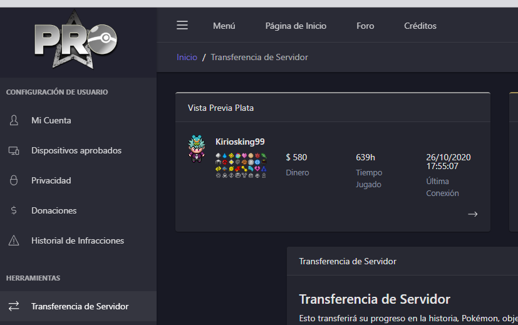The height and width of the screenshot is (325, 518).
Task: Click the Privacidad lock icon
Action: [x=14, y=180]
